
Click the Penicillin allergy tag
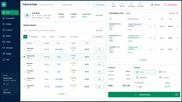[x=61, y=17]
